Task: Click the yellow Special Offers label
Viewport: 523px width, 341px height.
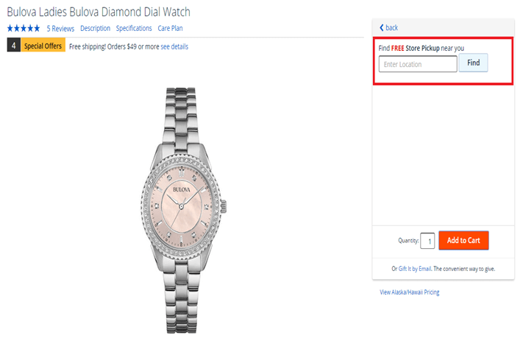Action: coord(43,46)
